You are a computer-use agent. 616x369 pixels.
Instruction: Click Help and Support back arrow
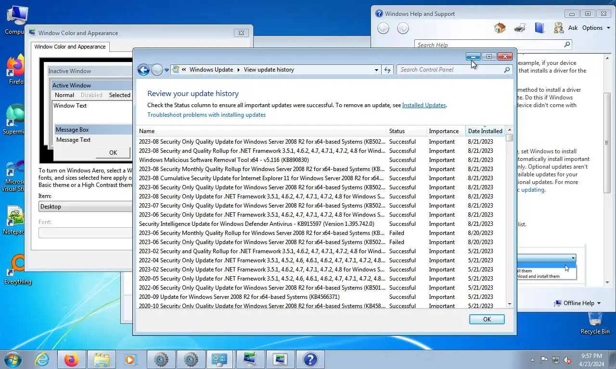[x=383, y=28]
